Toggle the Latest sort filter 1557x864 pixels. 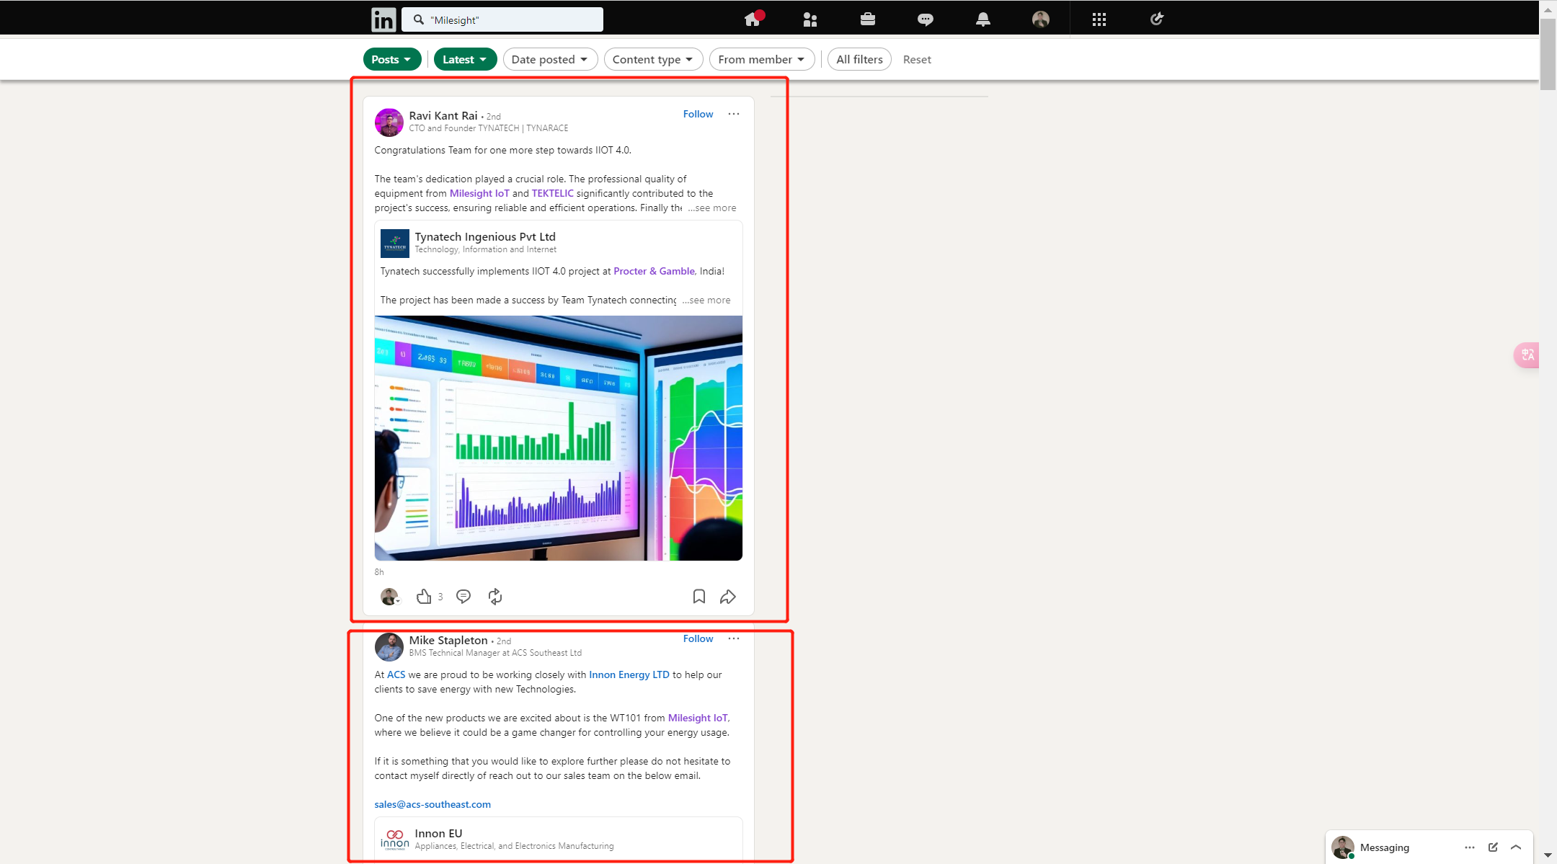click(x=465, y=59)
